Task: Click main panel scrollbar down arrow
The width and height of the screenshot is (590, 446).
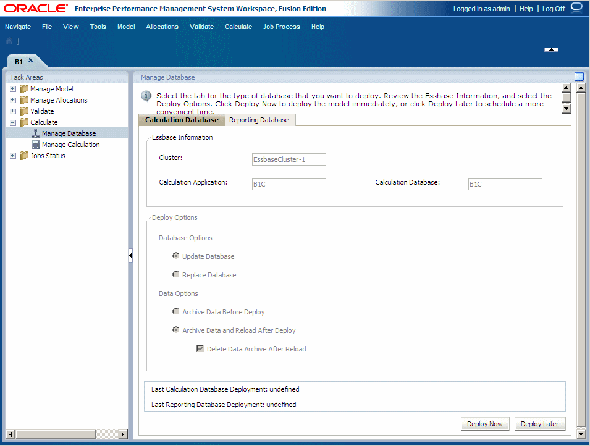Action: tap(581, 434)
